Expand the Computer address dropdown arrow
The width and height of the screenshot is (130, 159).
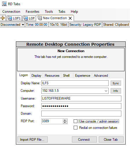point(106,91)
